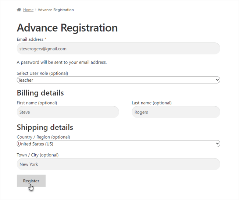
Task: Focus the Last name field
Action: pos(176,112)
